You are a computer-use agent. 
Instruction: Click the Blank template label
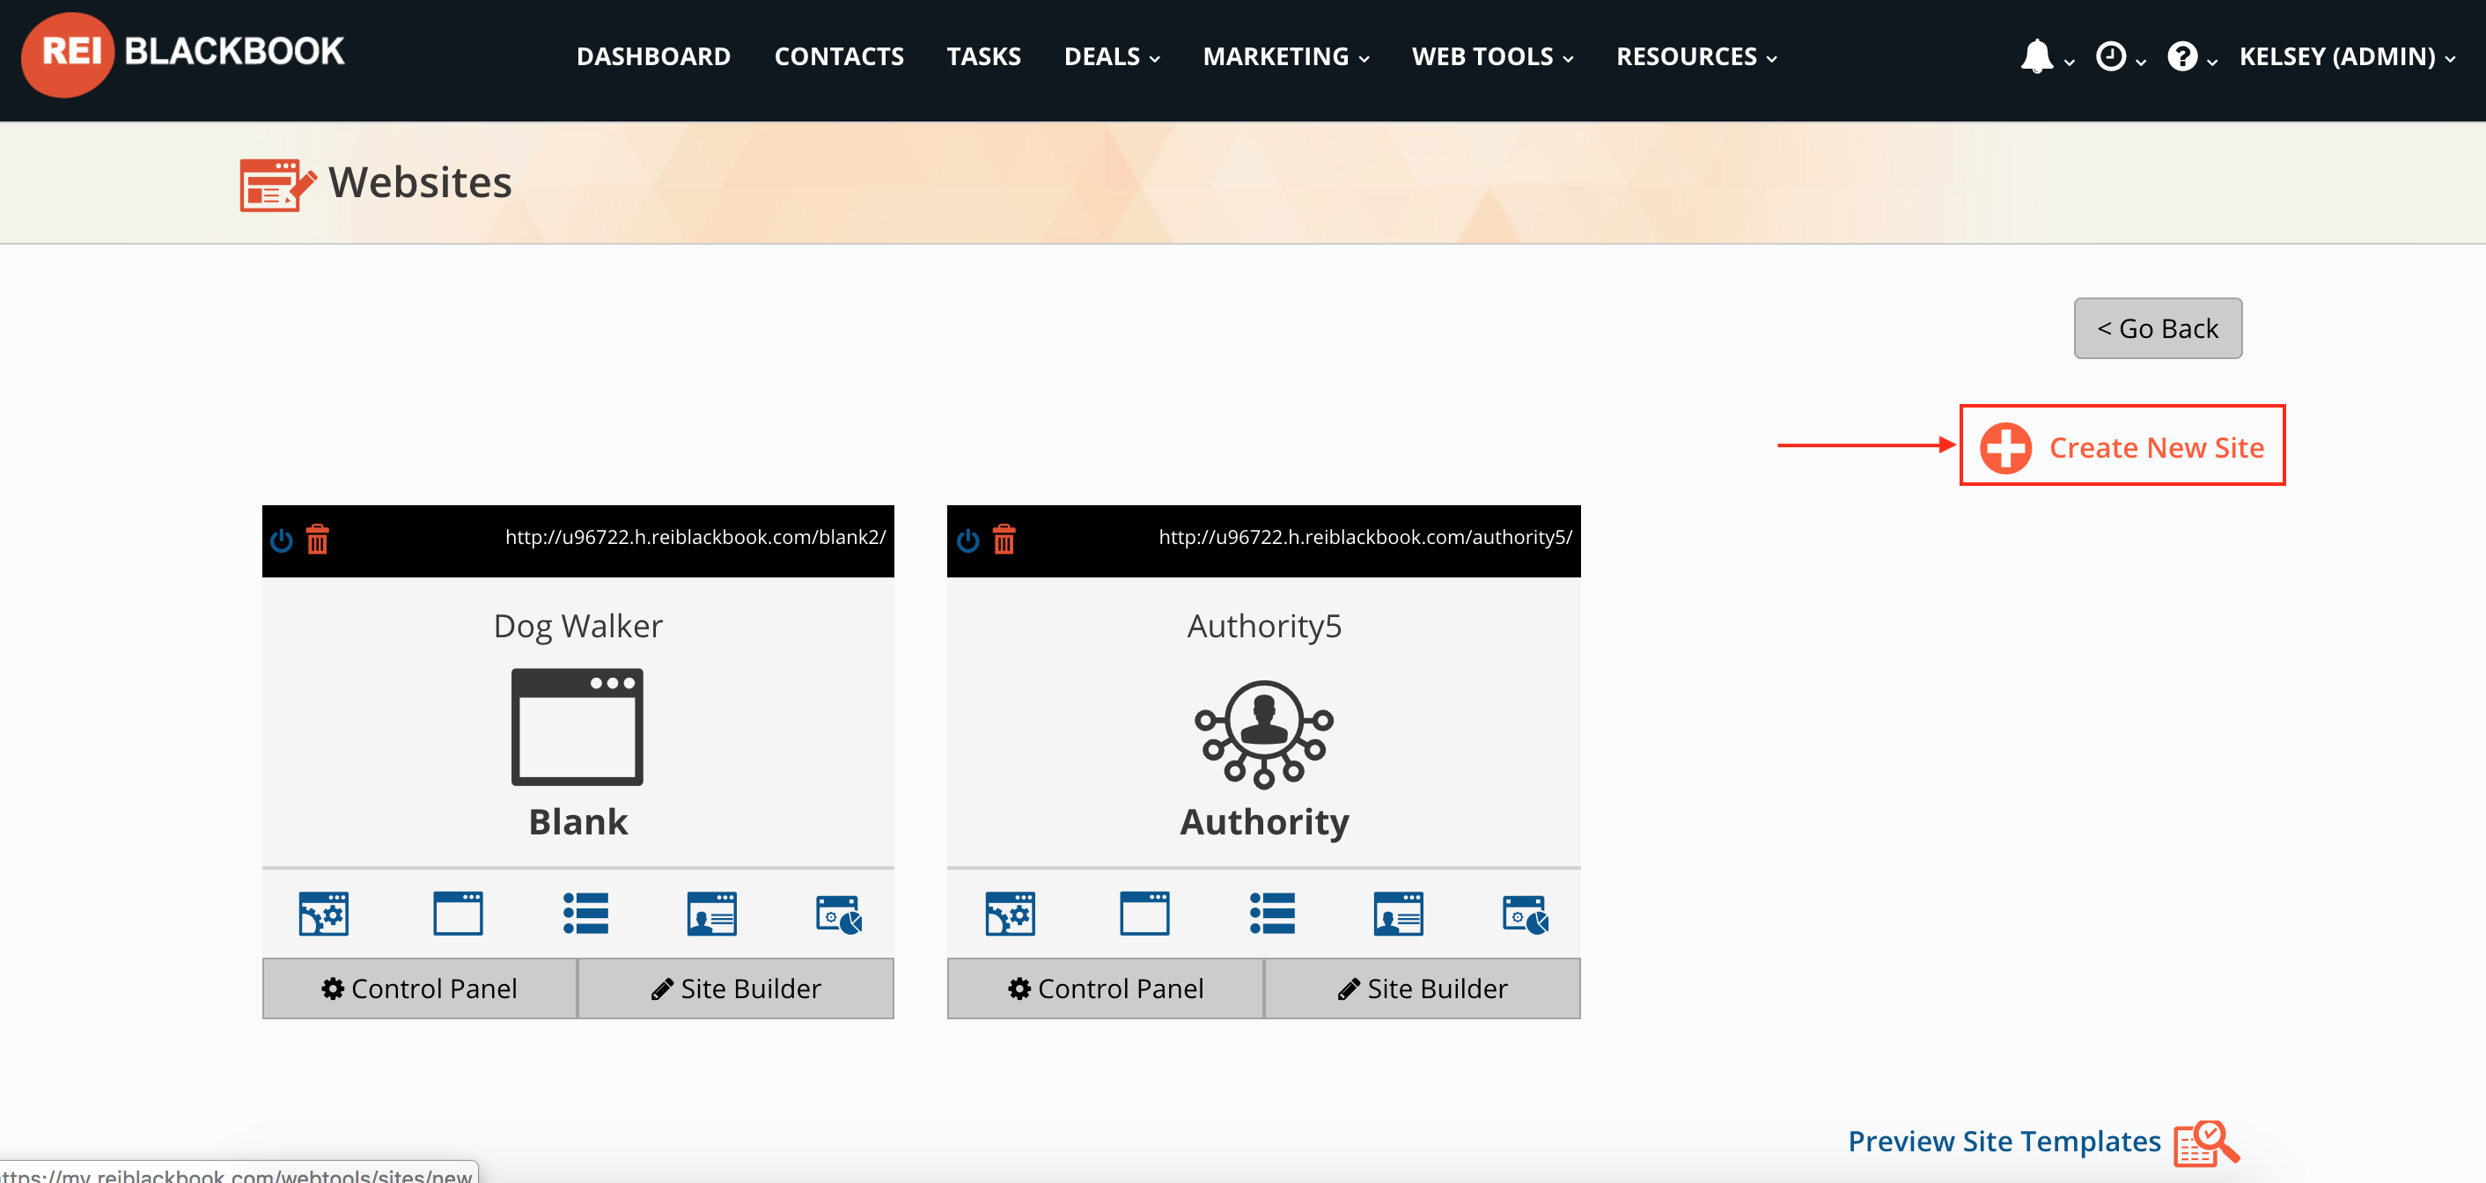pyautogui.click(x=578, y=822)
